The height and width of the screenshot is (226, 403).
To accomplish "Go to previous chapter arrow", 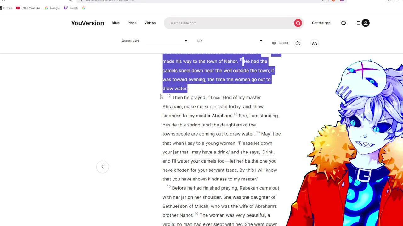I will click(102, 167).
